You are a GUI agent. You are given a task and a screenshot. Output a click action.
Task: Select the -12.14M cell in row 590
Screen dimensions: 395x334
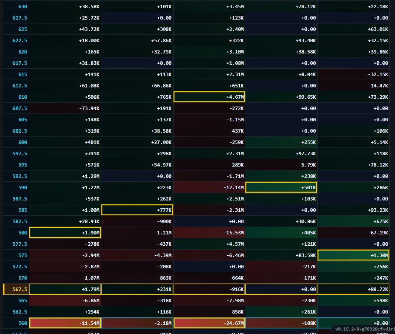click(209, 187)
